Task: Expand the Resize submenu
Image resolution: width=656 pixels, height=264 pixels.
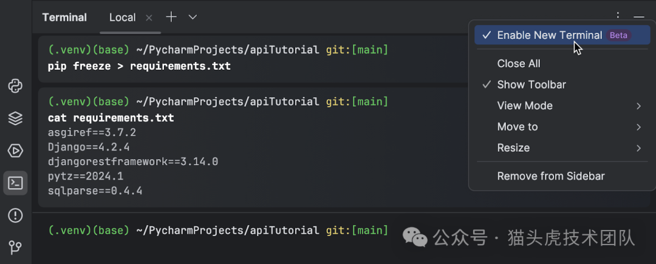Action: (x=513, y=148)
